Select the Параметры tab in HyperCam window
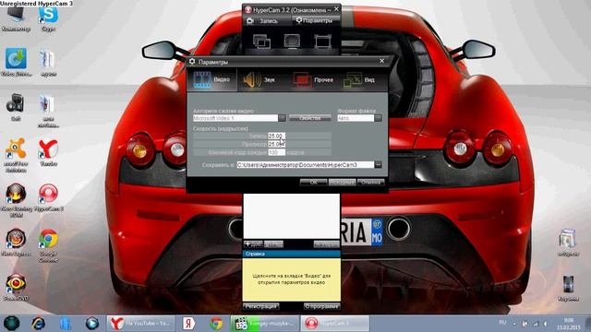The image size is (591, 332). click(x=315, y=20)
